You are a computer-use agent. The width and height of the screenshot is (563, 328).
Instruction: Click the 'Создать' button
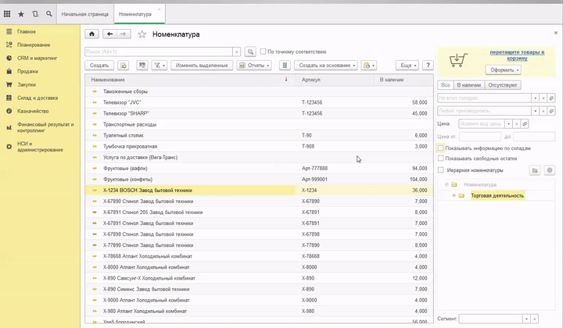point(99,66)
